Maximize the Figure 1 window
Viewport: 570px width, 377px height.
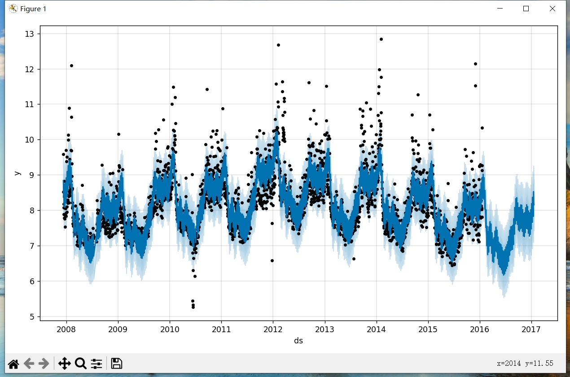pyautogui.click(x=526, y=9)
